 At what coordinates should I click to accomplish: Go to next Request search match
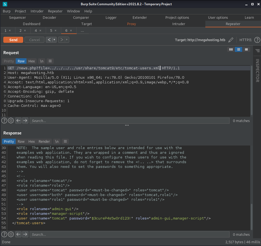click(x=25, y=121)
